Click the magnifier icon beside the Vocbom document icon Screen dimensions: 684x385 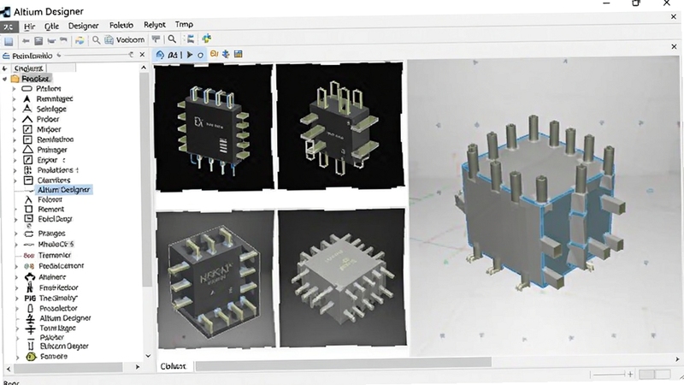click(x=96, y=40)
